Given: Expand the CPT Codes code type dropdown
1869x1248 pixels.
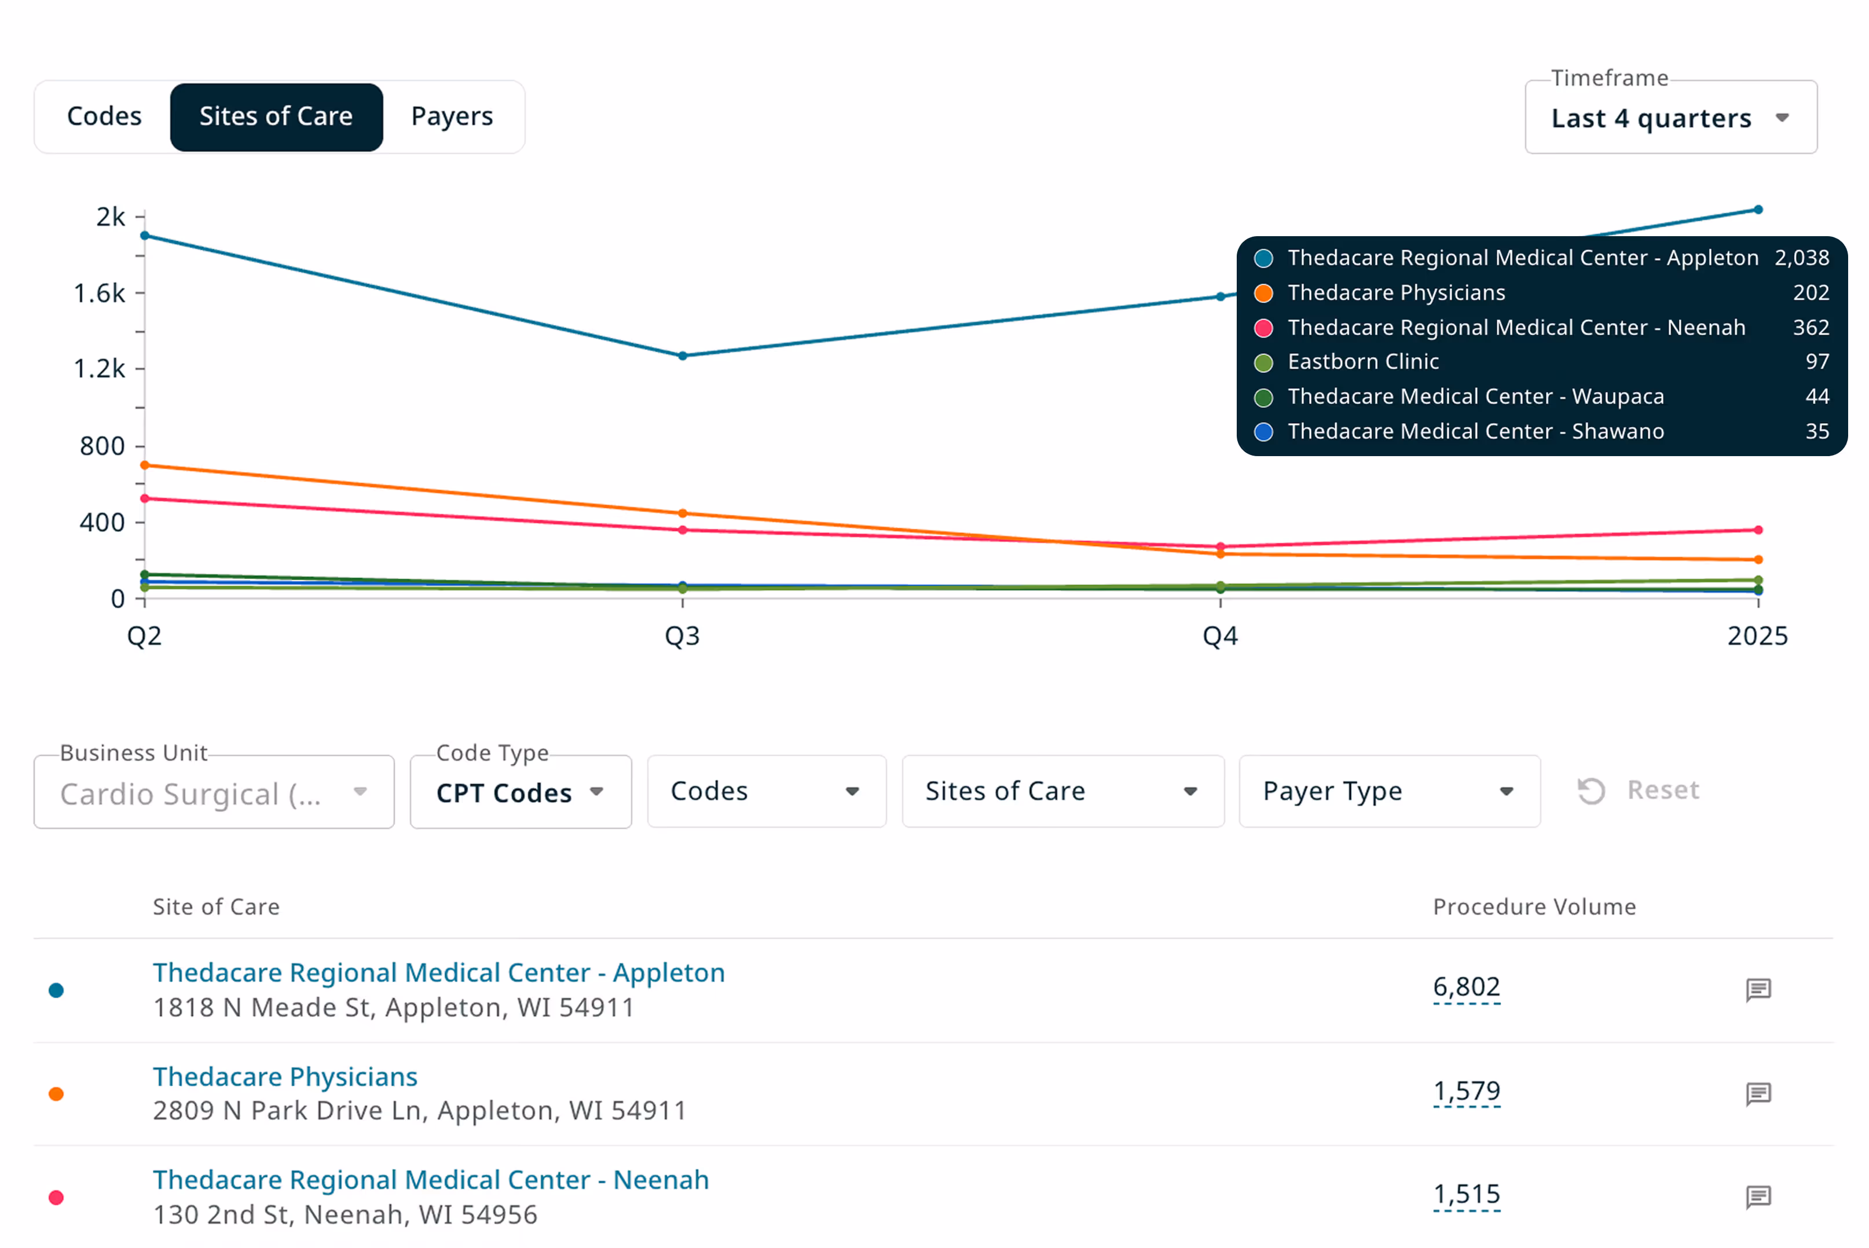Looking at the screenshot, I should pyautogui.click(x=520, y=793).
